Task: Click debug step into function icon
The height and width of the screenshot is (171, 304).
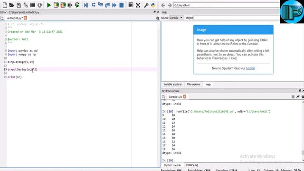Action: 100,5
